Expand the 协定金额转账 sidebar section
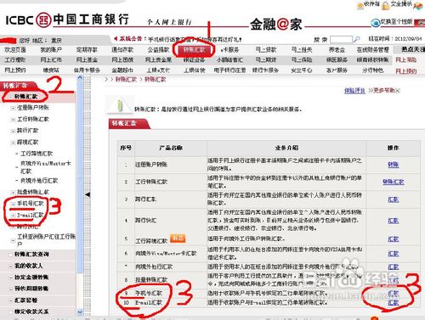 coord(10,278)
